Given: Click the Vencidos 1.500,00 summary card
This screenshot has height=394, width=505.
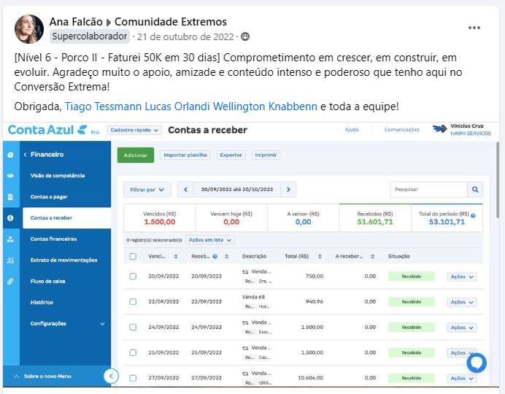Looking at the screenshot, I should (x=159, y=218).
